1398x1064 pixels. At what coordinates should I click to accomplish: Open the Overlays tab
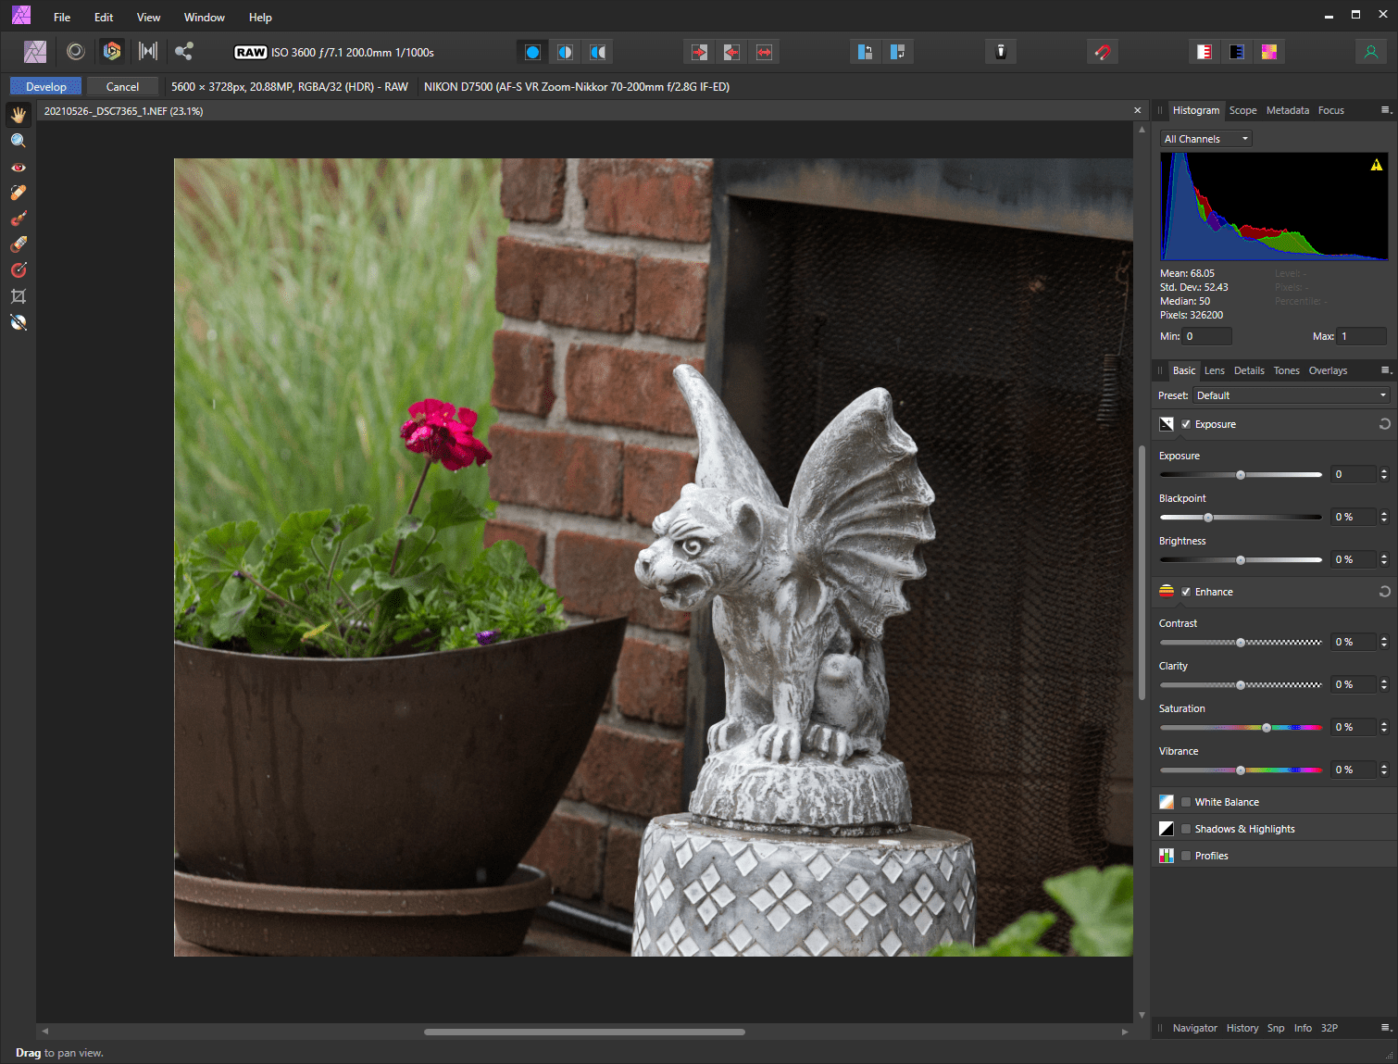click(1328, 370)
